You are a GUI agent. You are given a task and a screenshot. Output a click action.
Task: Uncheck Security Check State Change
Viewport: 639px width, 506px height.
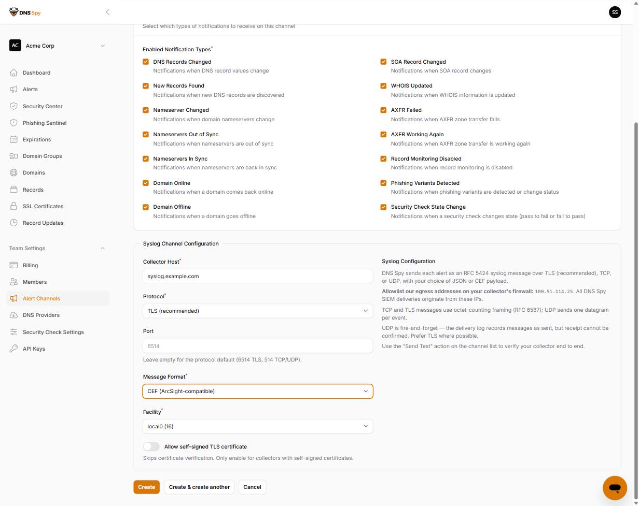pos(383,207)
